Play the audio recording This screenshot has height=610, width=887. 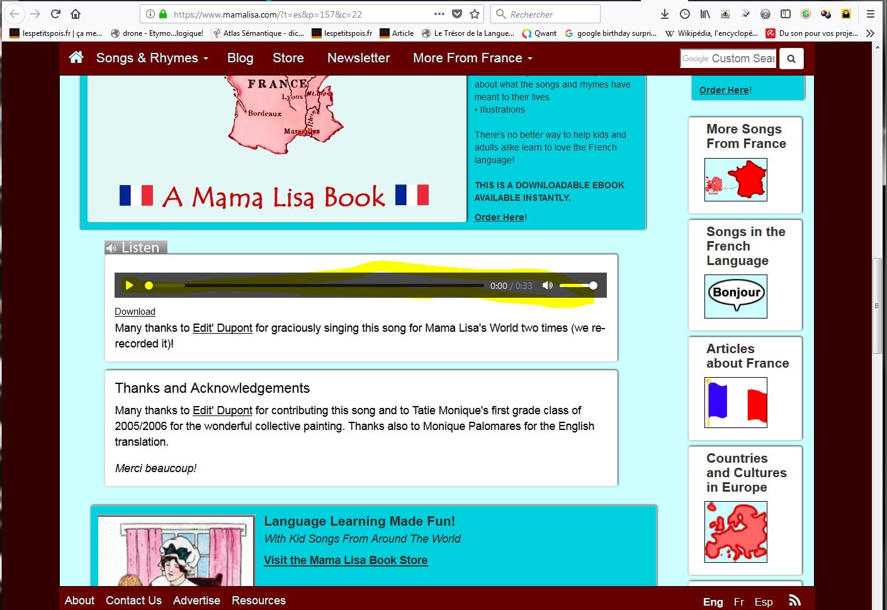[x=129, y=285]
